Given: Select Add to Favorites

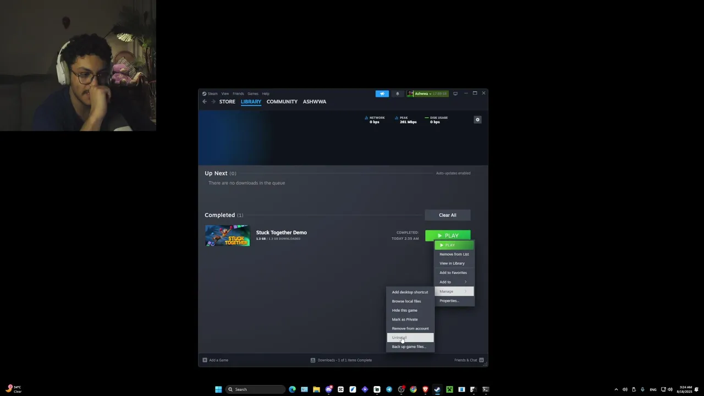Looking at the screenshot, I should tap(454, 273).
